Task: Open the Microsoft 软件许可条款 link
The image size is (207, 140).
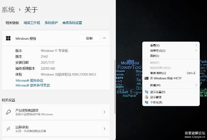Action: coord(33,85)
